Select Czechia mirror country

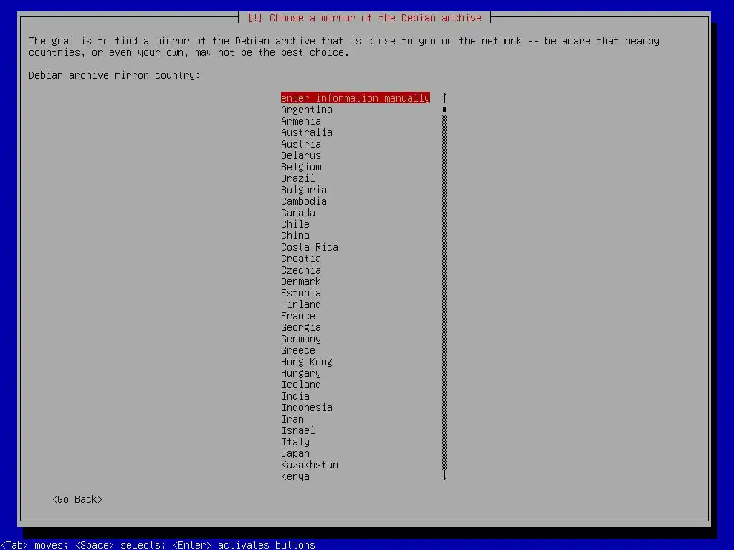(301, 270)
